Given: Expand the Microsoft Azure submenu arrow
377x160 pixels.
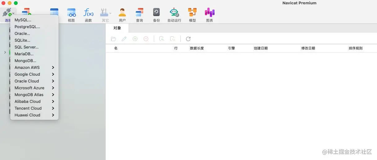Looking at the screenshot, I should [x=53, y=88].
